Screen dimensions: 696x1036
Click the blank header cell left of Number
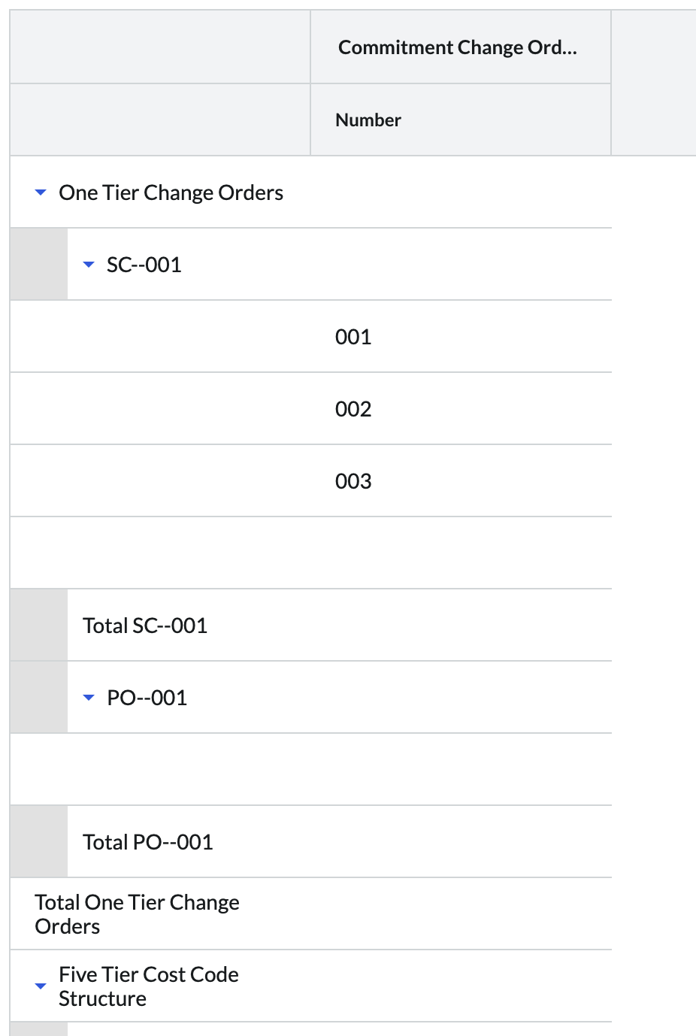(x=160, y=120)
